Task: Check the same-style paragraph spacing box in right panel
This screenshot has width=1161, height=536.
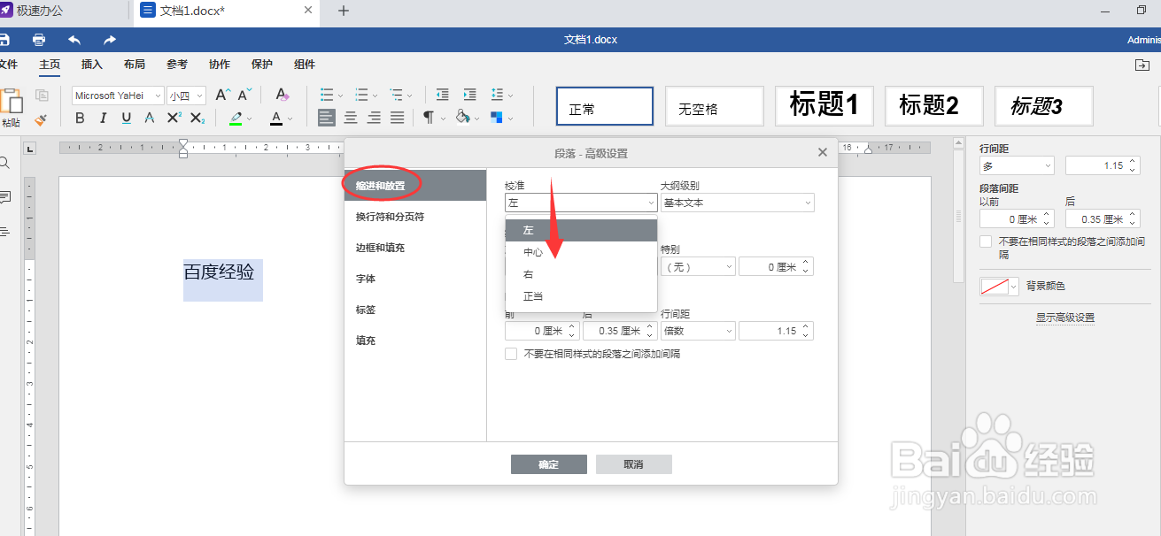Action: pyautogui.click(x=986, y=241)
